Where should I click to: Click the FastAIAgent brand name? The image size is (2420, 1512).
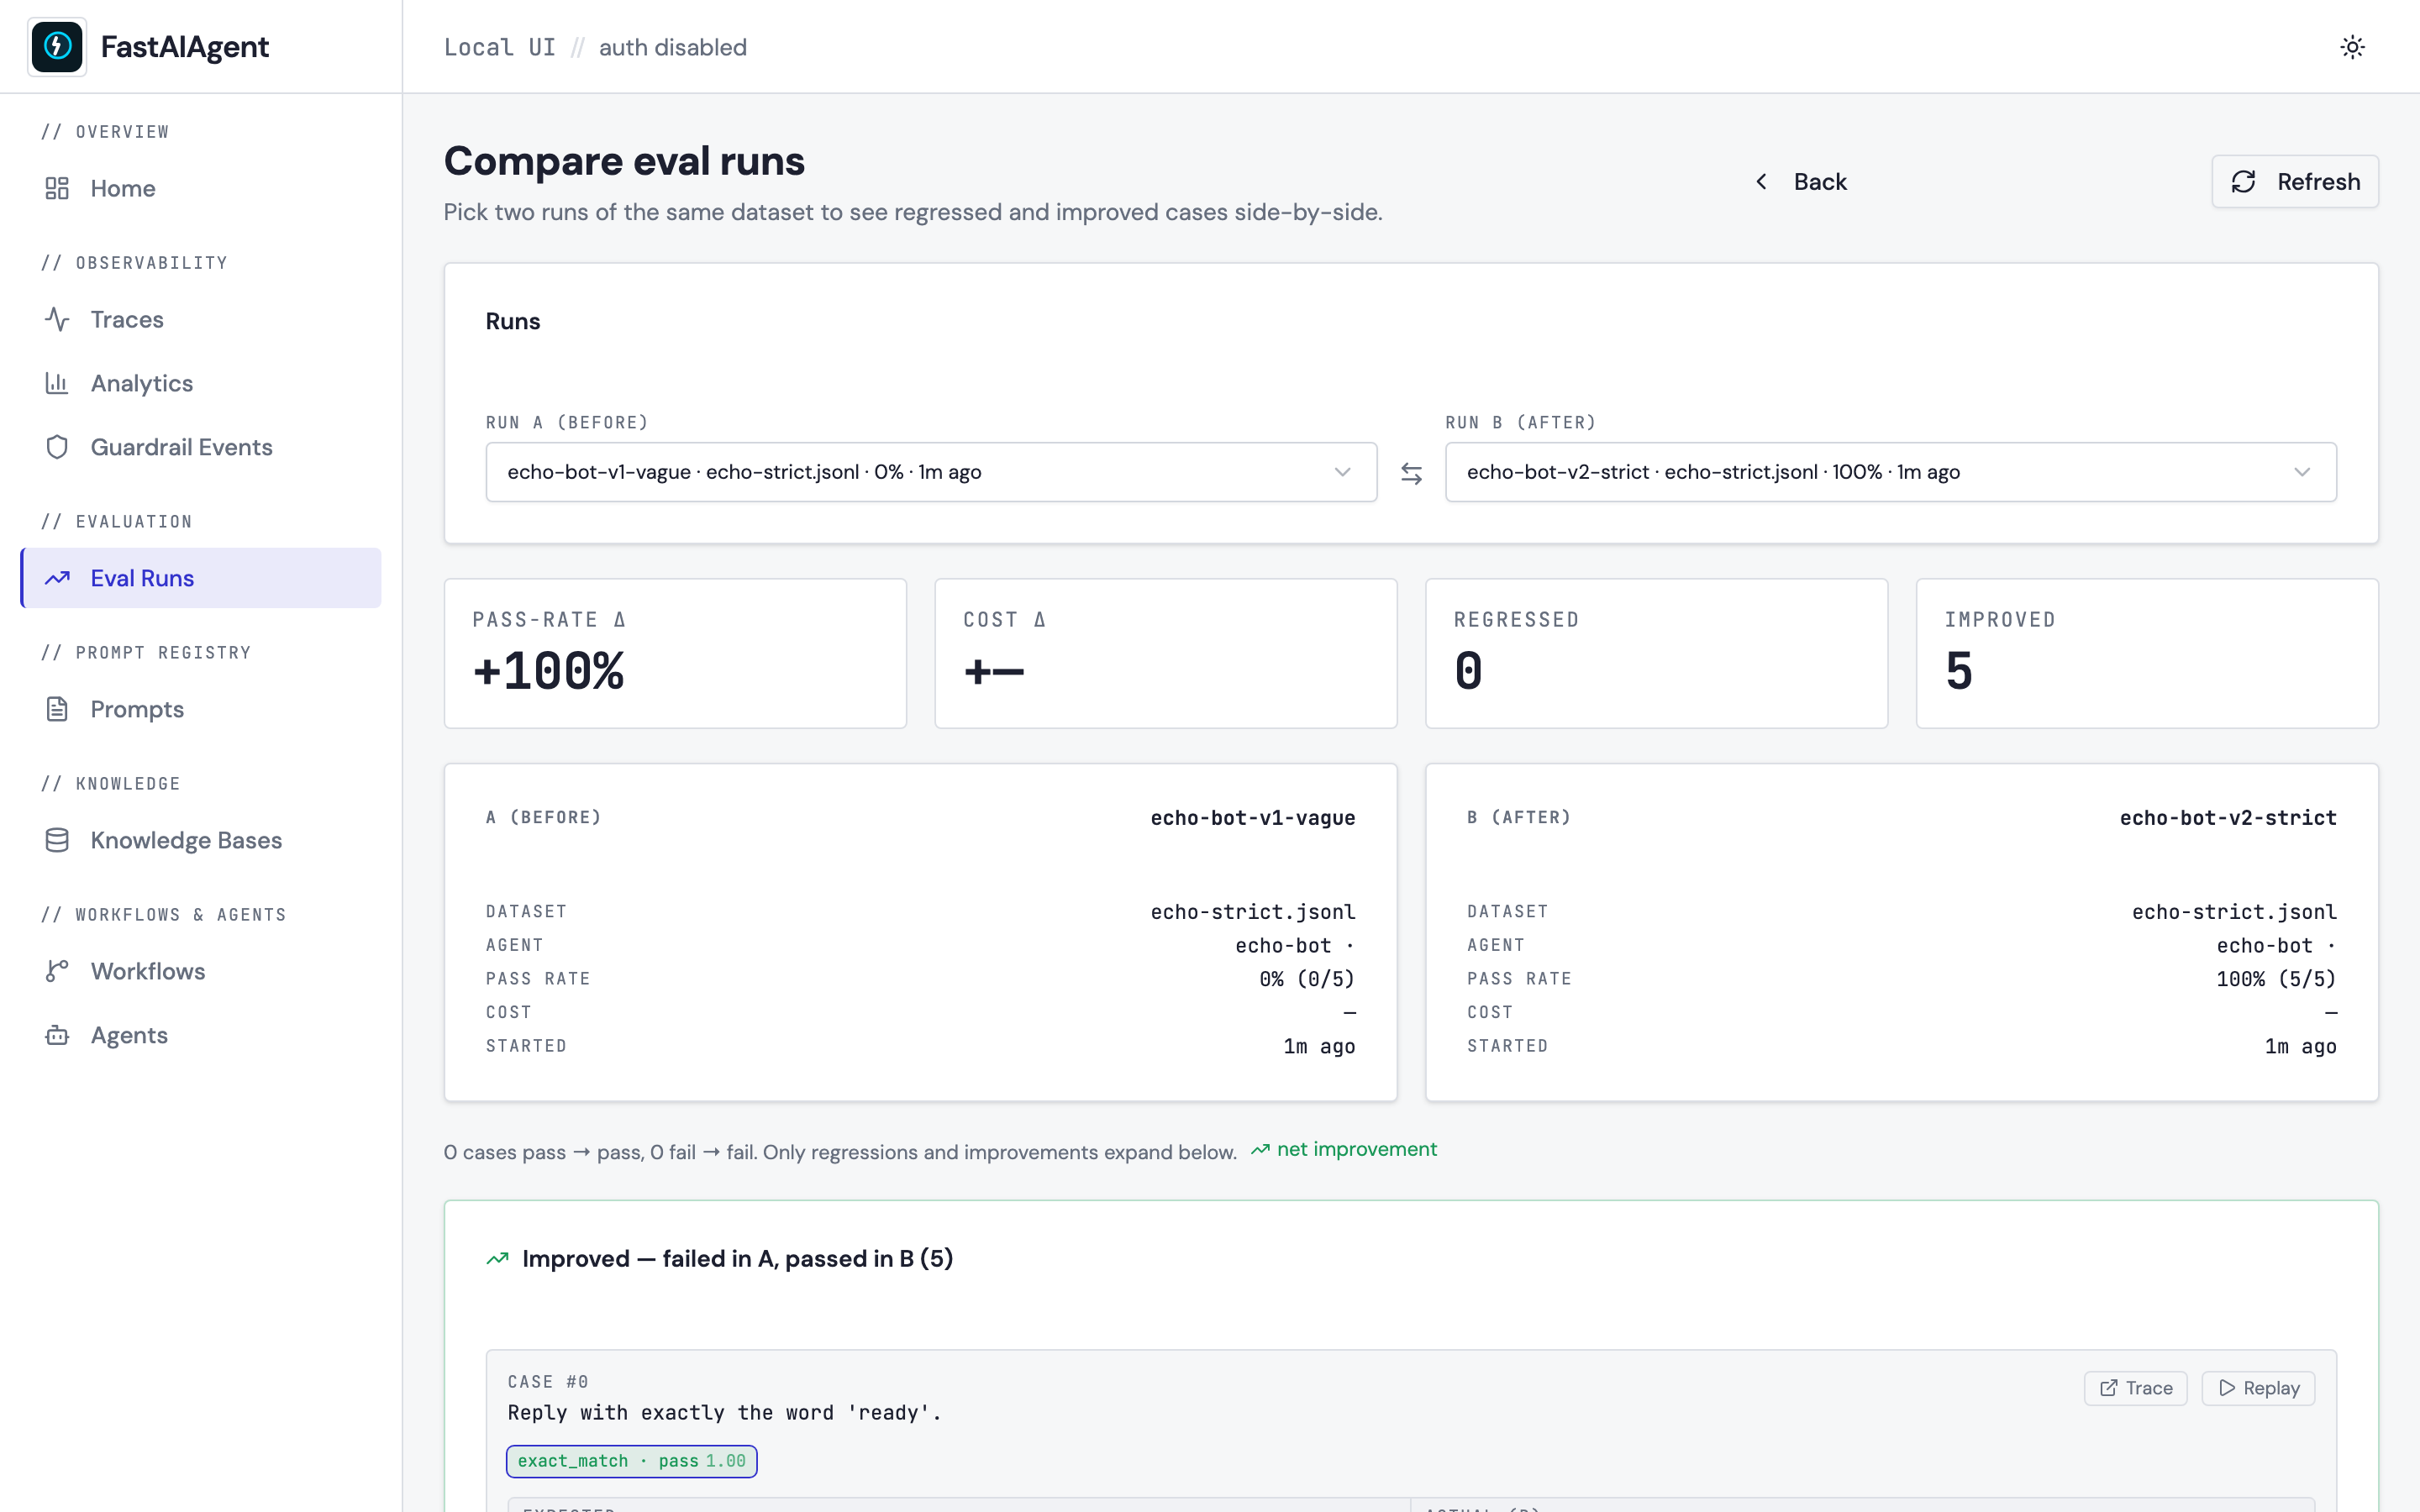pos(184,47)
